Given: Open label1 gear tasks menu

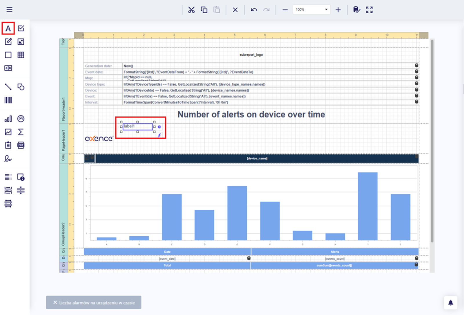Looking at the screenshot, I should coord(159,127).
